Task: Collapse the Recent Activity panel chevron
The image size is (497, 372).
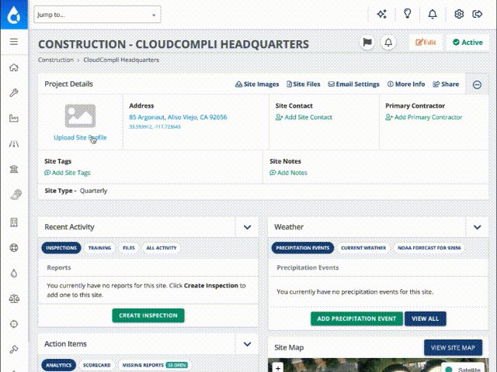Action: 247,227
